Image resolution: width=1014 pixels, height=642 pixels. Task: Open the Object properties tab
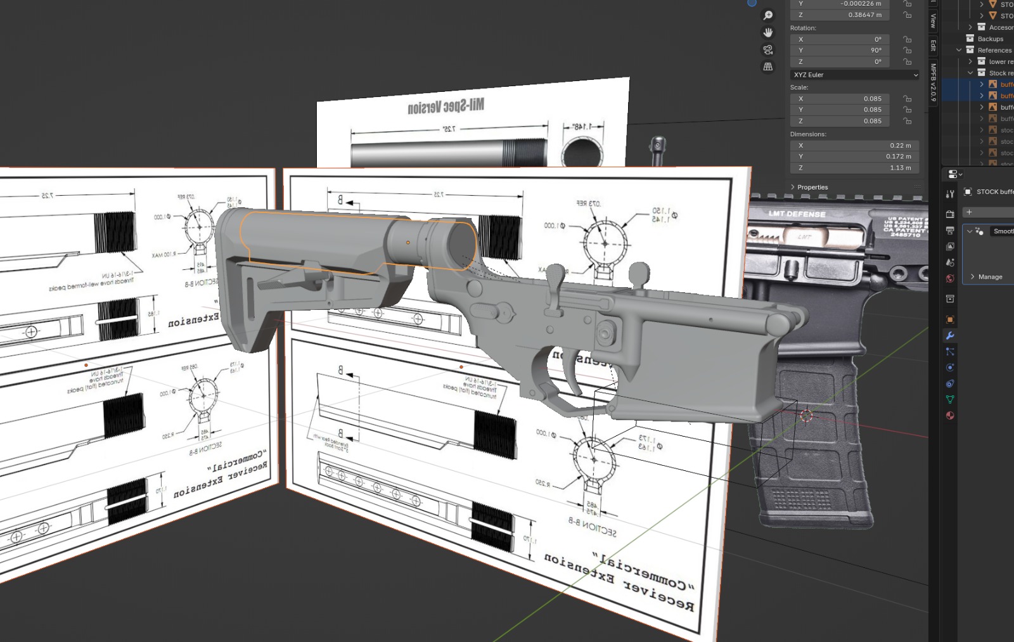(950, 319)
